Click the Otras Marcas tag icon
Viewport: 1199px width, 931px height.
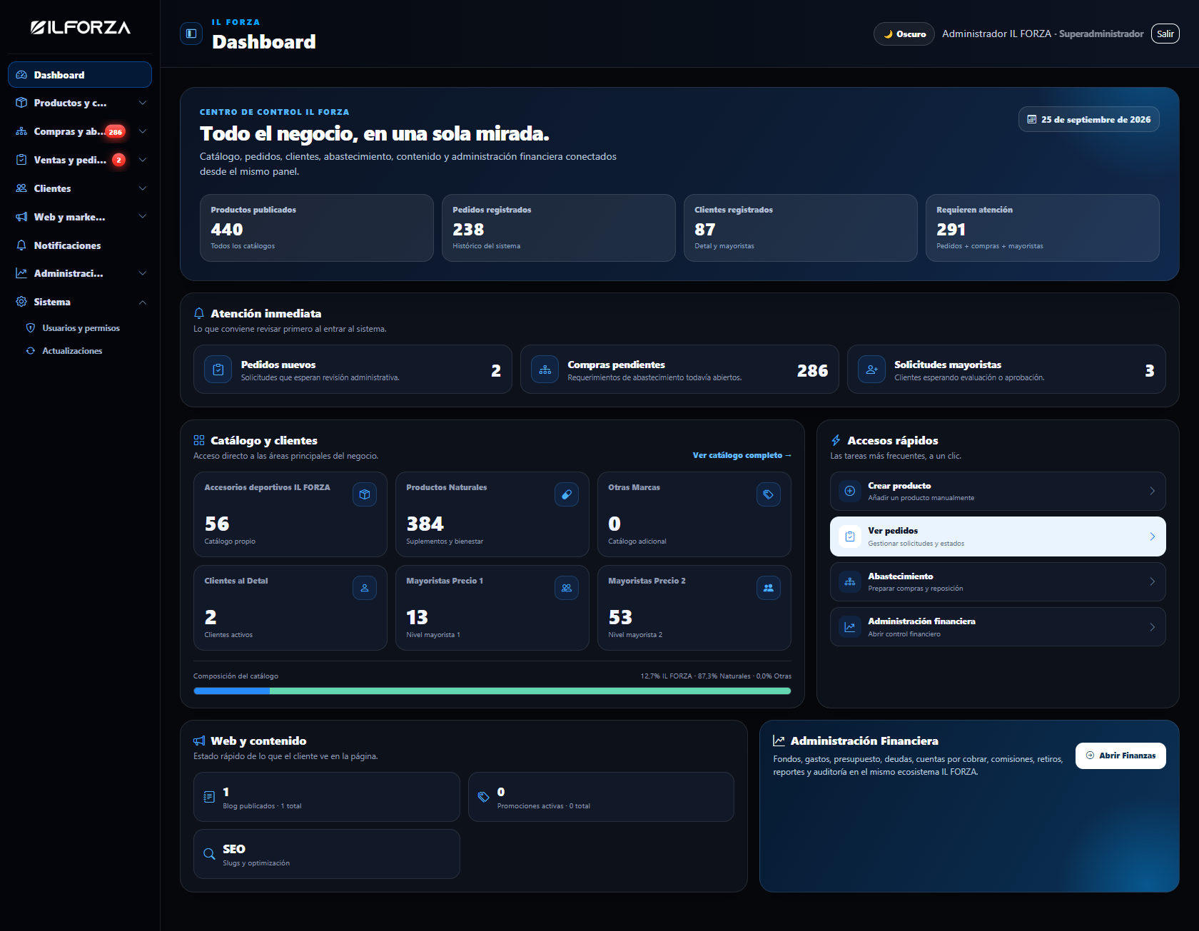point(769,494)
